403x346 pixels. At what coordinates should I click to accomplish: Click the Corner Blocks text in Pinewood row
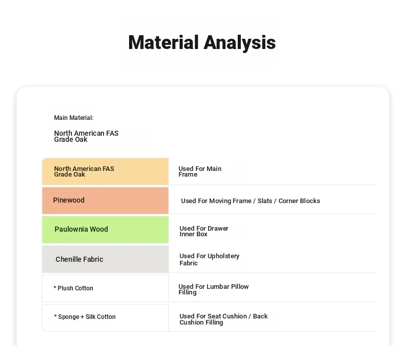[x=299, y=201]
